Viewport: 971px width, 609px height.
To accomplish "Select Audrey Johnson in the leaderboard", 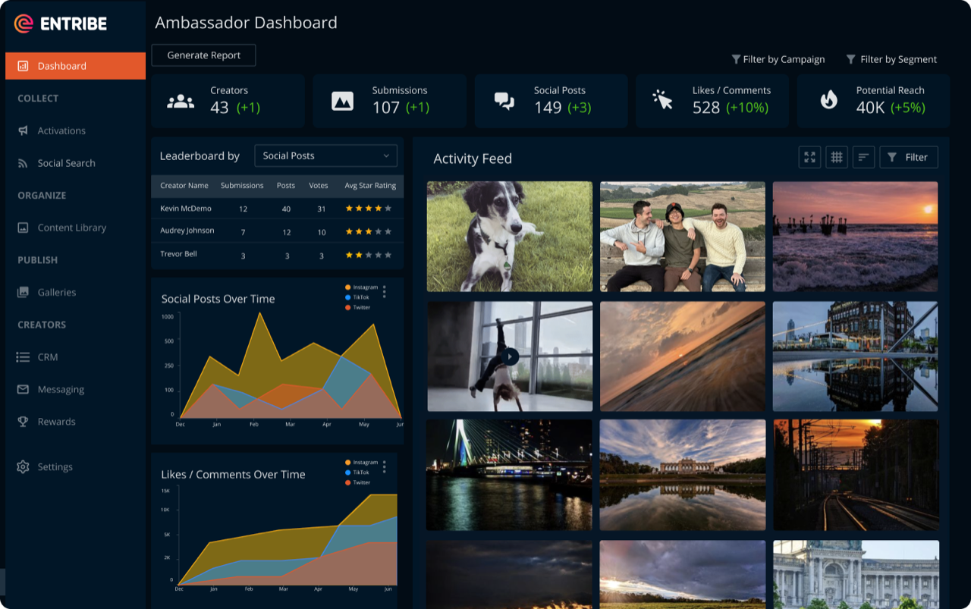I will tap(187, 231).
